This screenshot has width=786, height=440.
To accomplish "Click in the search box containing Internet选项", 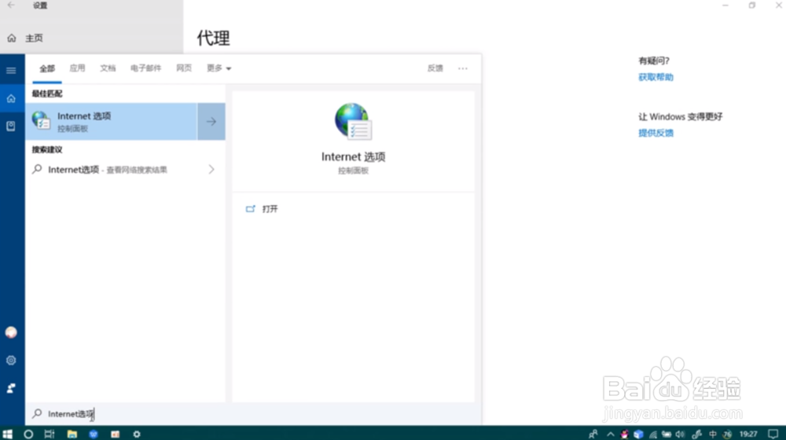I will pyautogui.click(x=253, y=414).
